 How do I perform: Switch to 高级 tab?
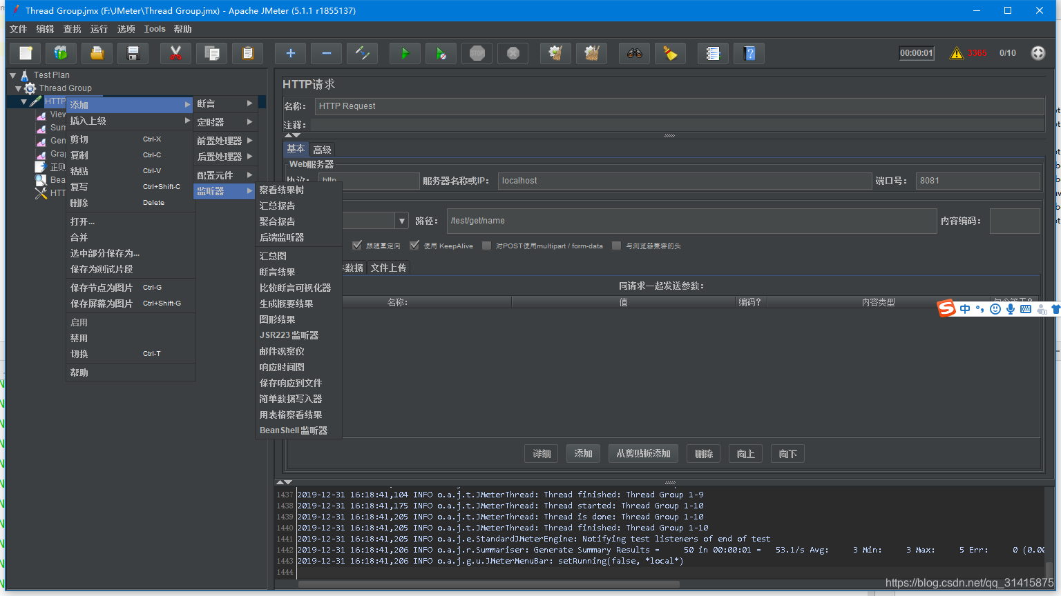pos(322,150)
